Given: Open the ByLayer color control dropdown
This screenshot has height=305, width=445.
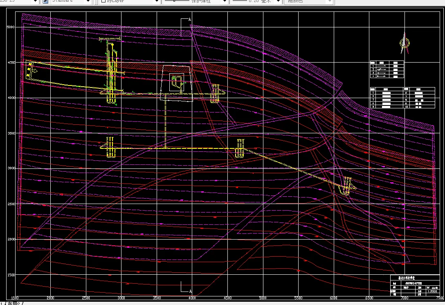Looking at the screenshot, I should click(x=157, y=1).
